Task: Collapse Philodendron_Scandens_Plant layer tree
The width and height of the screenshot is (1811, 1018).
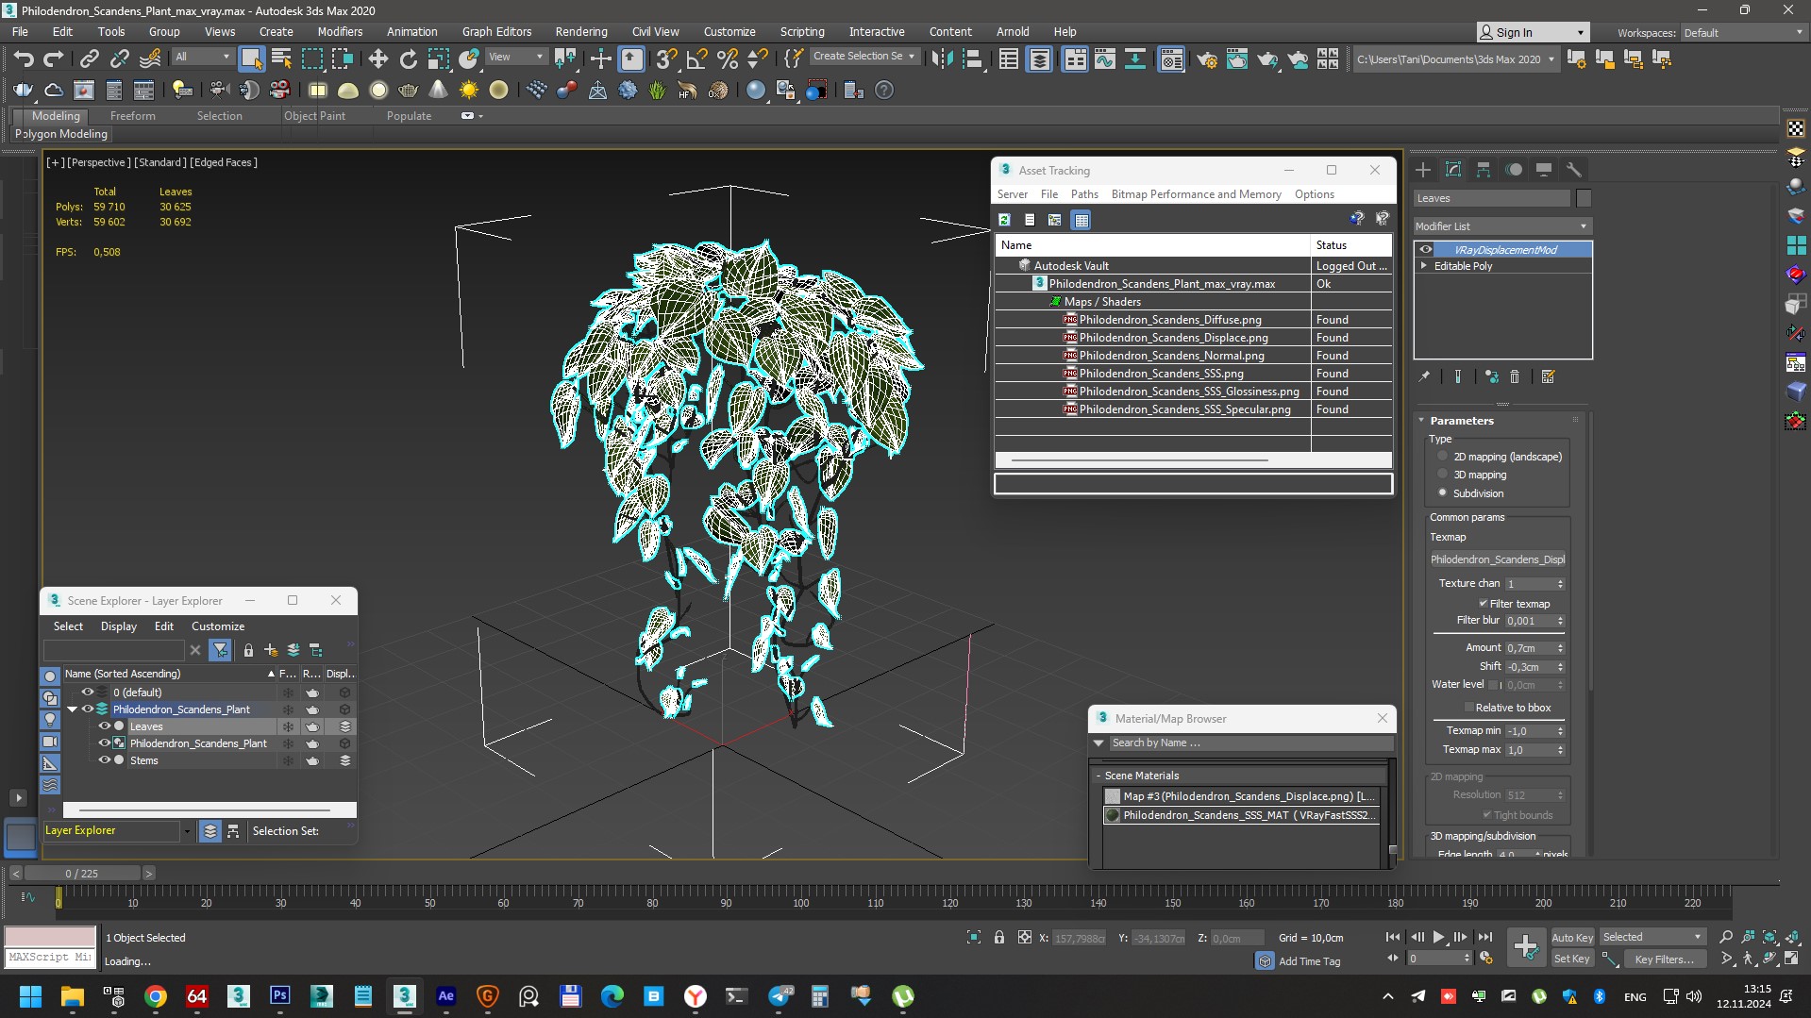Action: click(73, 709)
